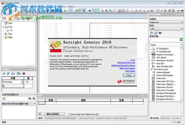185x125 pixels.
Task: Select '4T Stub(open)' in parts list
Action: 162,49
